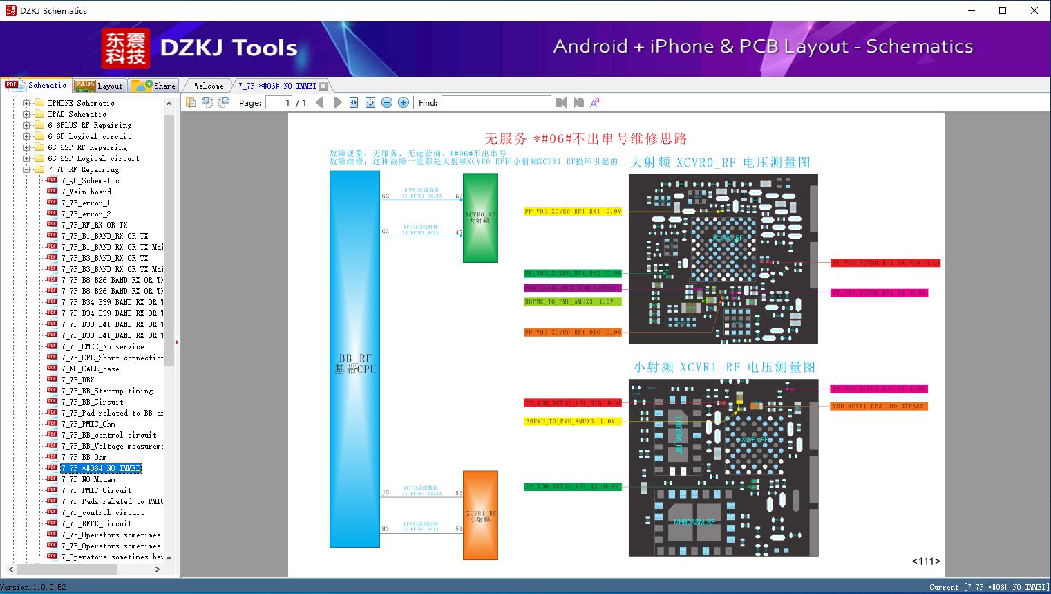Click the folder icon of IPAD Schematic
This screenshot has width=1051, height=594.
point(39,114)
